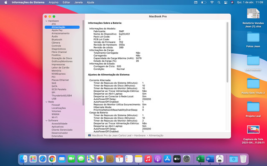
Task: Open the App Store in Dock
Action: coord(167,159)
